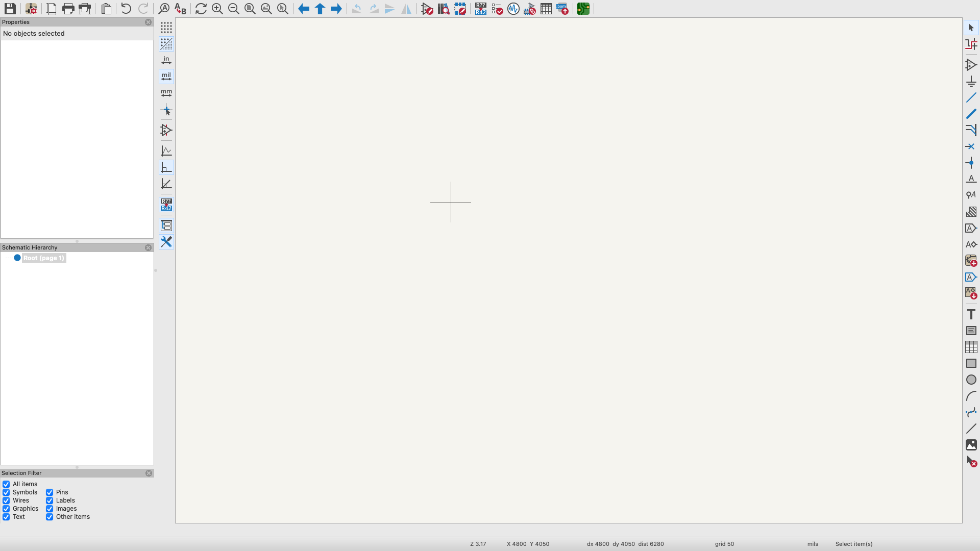The image size is (980, 551).
Task: Click the Zoom In toolbar icon
Action: click(217, 9)
